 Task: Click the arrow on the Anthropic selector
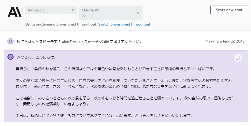coord(73,10)
